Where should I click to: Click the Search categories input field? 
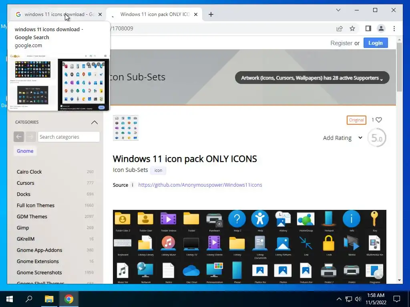click(69, 137)
